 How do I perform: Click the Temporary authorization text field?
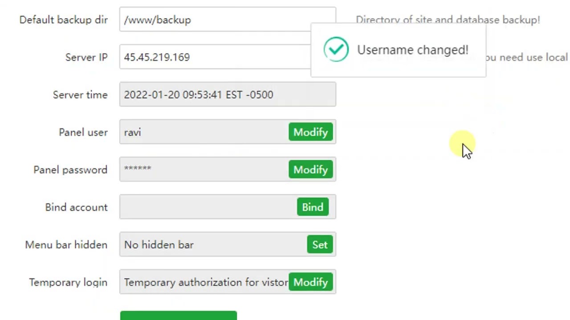click(x=205, y=282)
